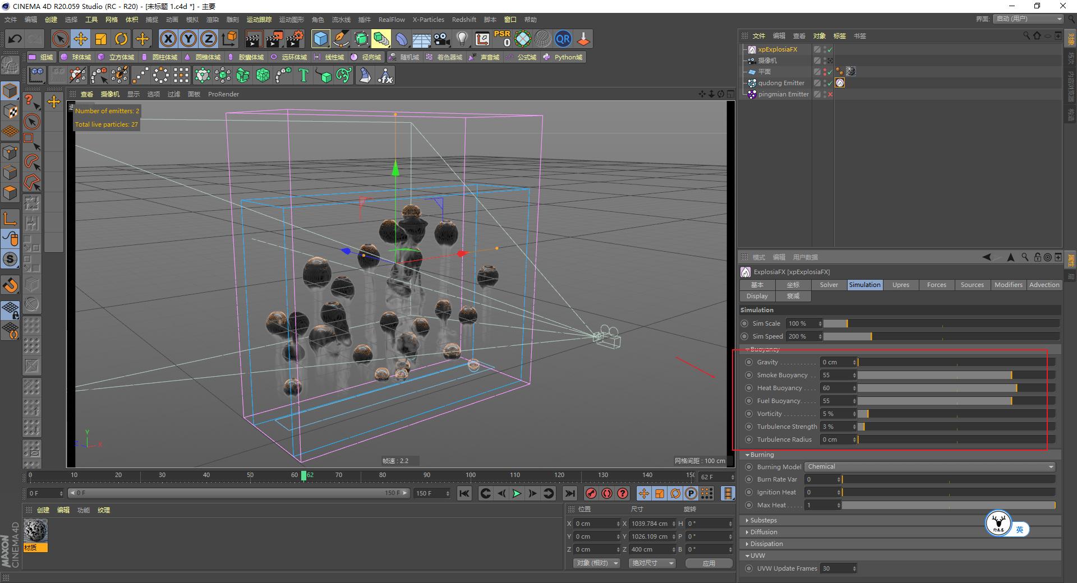Open the X-Particles menu
The height and width of the screenshot is (583, 1077).
(x=428, y=19)
